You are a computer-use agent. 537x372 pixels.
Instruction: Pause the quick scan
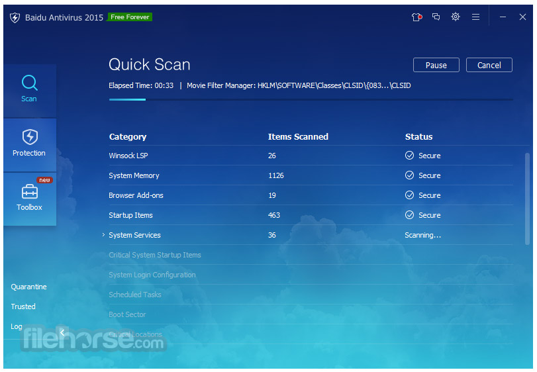pyautogui.click(x=436, y=65)
